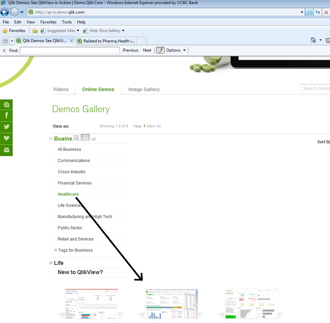The width and height of the screenshot is (330, 323).
Task: Click the Stop loading red X icon
Action: tap(326, 12)
